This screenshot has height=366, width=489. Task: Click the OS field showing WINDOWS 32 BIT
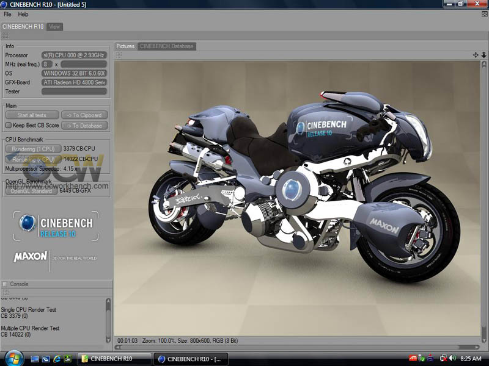(74, 73)
